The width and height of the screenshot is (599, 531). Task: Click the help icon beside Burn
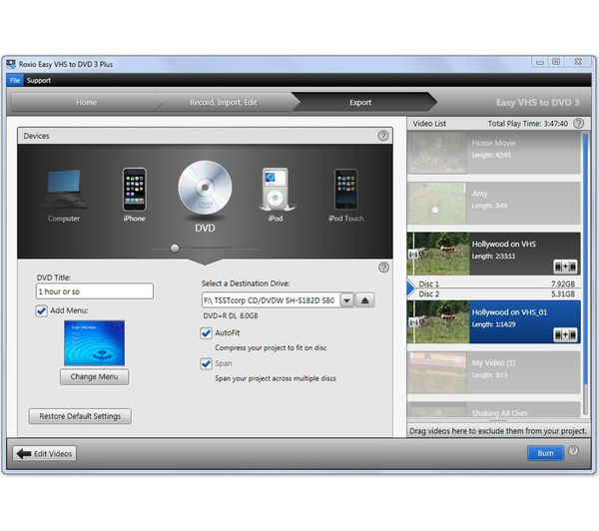point(573,451)
